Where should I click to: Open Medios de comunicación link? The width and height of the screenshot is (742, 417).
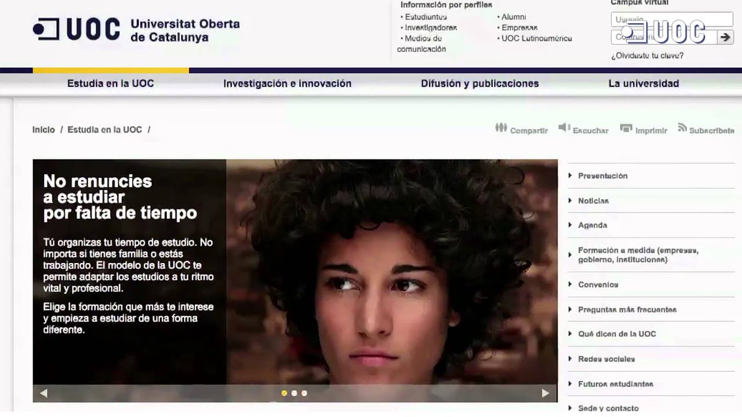422,43
